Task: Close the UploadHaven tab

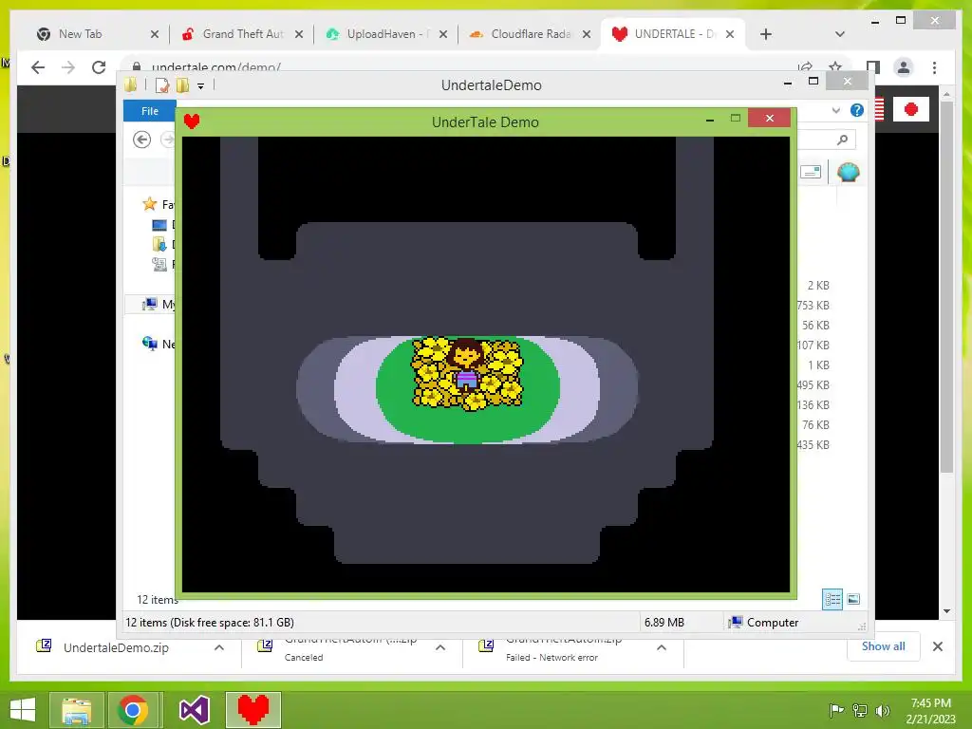Action: [442, 34]
